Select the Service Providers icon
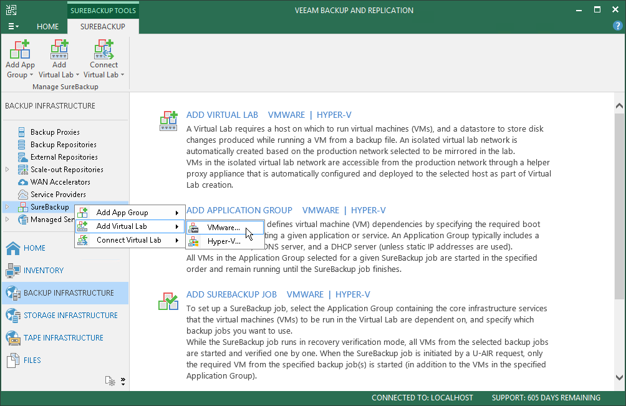 pos(22,195)
